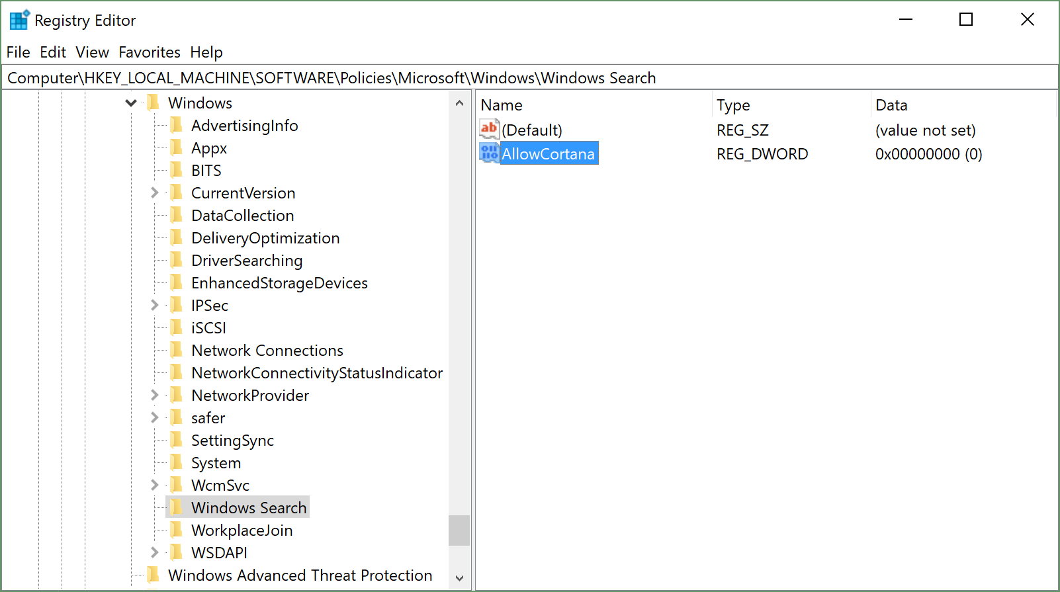Viewport: 1060px width, 592px height.
Task: Click the Windows Search folder icon
Action: (x=176, y=507)
